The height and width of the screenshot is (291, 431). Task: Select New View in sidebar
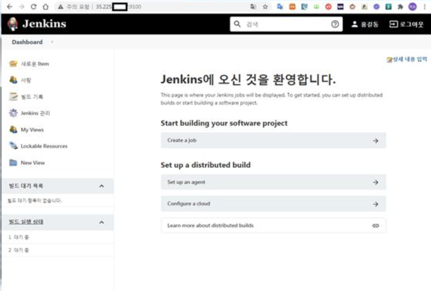(33, 163)
